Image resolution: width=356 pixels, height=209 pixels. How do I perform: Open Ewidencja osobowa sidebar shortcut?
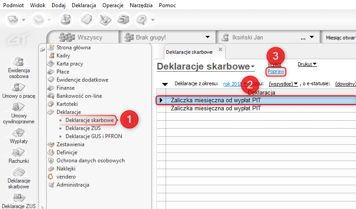coord(18,67)
